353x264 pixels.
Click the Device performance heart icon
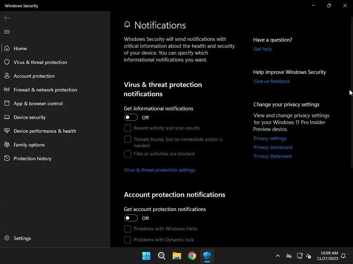7,131
